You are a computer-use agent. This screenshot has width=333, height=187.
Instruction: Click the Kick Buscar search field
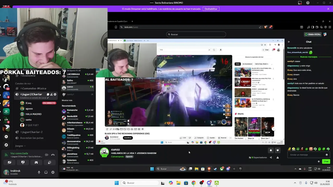pos(196,34)
